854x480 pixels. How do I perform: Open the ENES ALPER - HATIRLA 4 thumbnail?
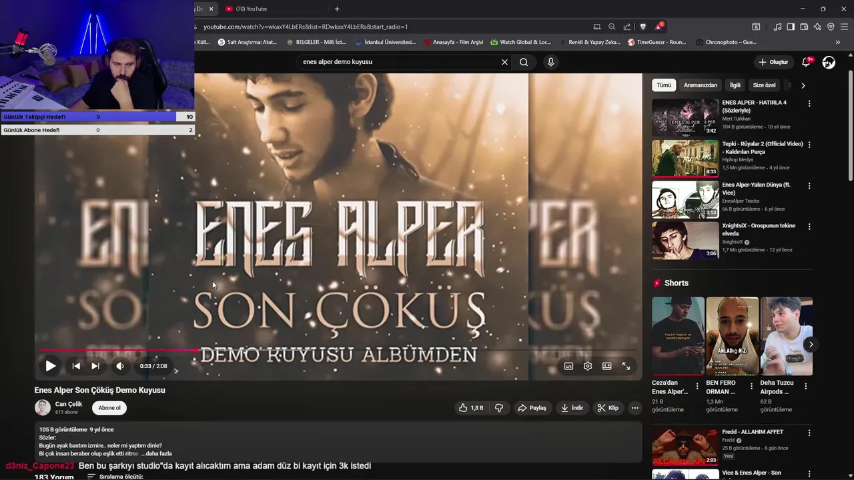pyautogui.click(x=685, y=117)
